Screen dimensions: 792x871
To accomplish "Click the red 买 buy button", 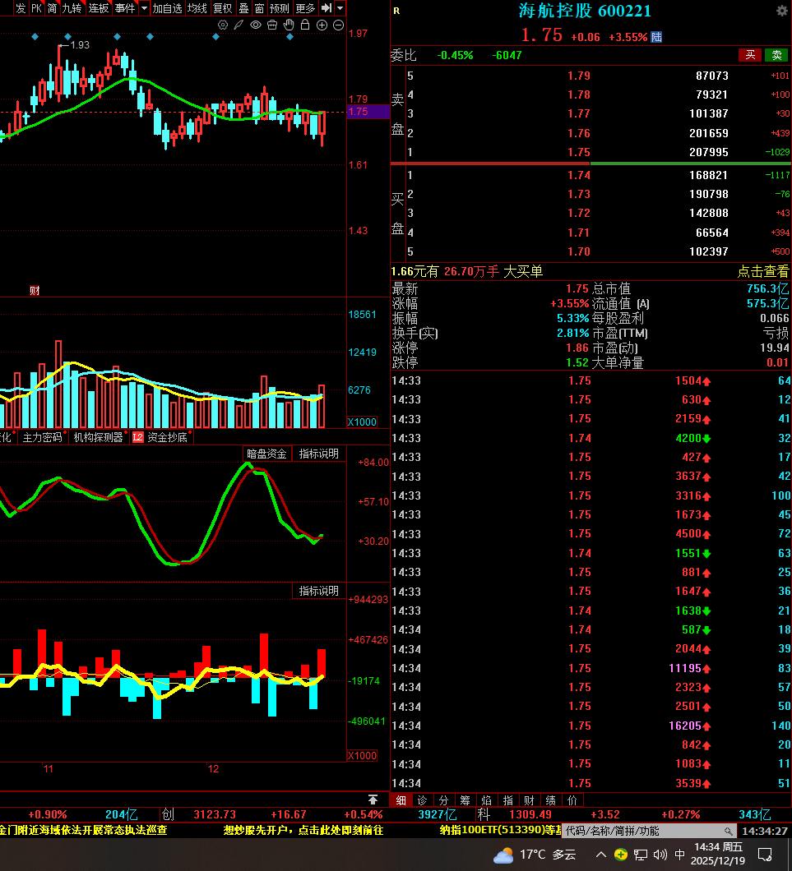I will click(750, 54).
